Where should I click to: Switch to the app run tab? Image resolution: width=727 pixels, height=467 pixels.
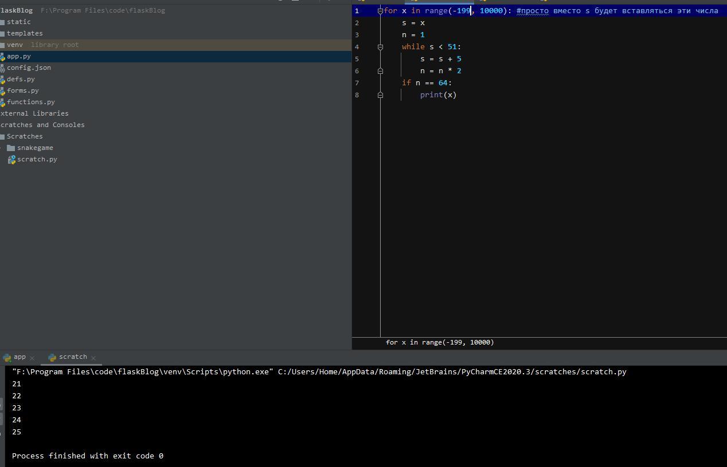(19, 357)
